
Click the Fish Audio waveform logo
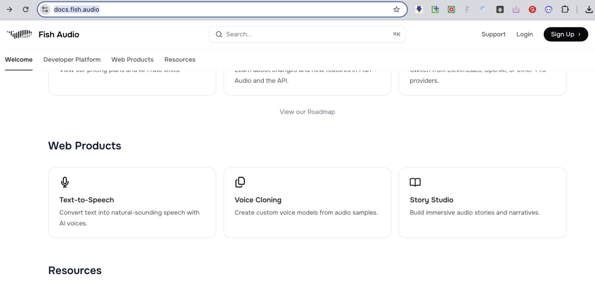tap(19, 34)
